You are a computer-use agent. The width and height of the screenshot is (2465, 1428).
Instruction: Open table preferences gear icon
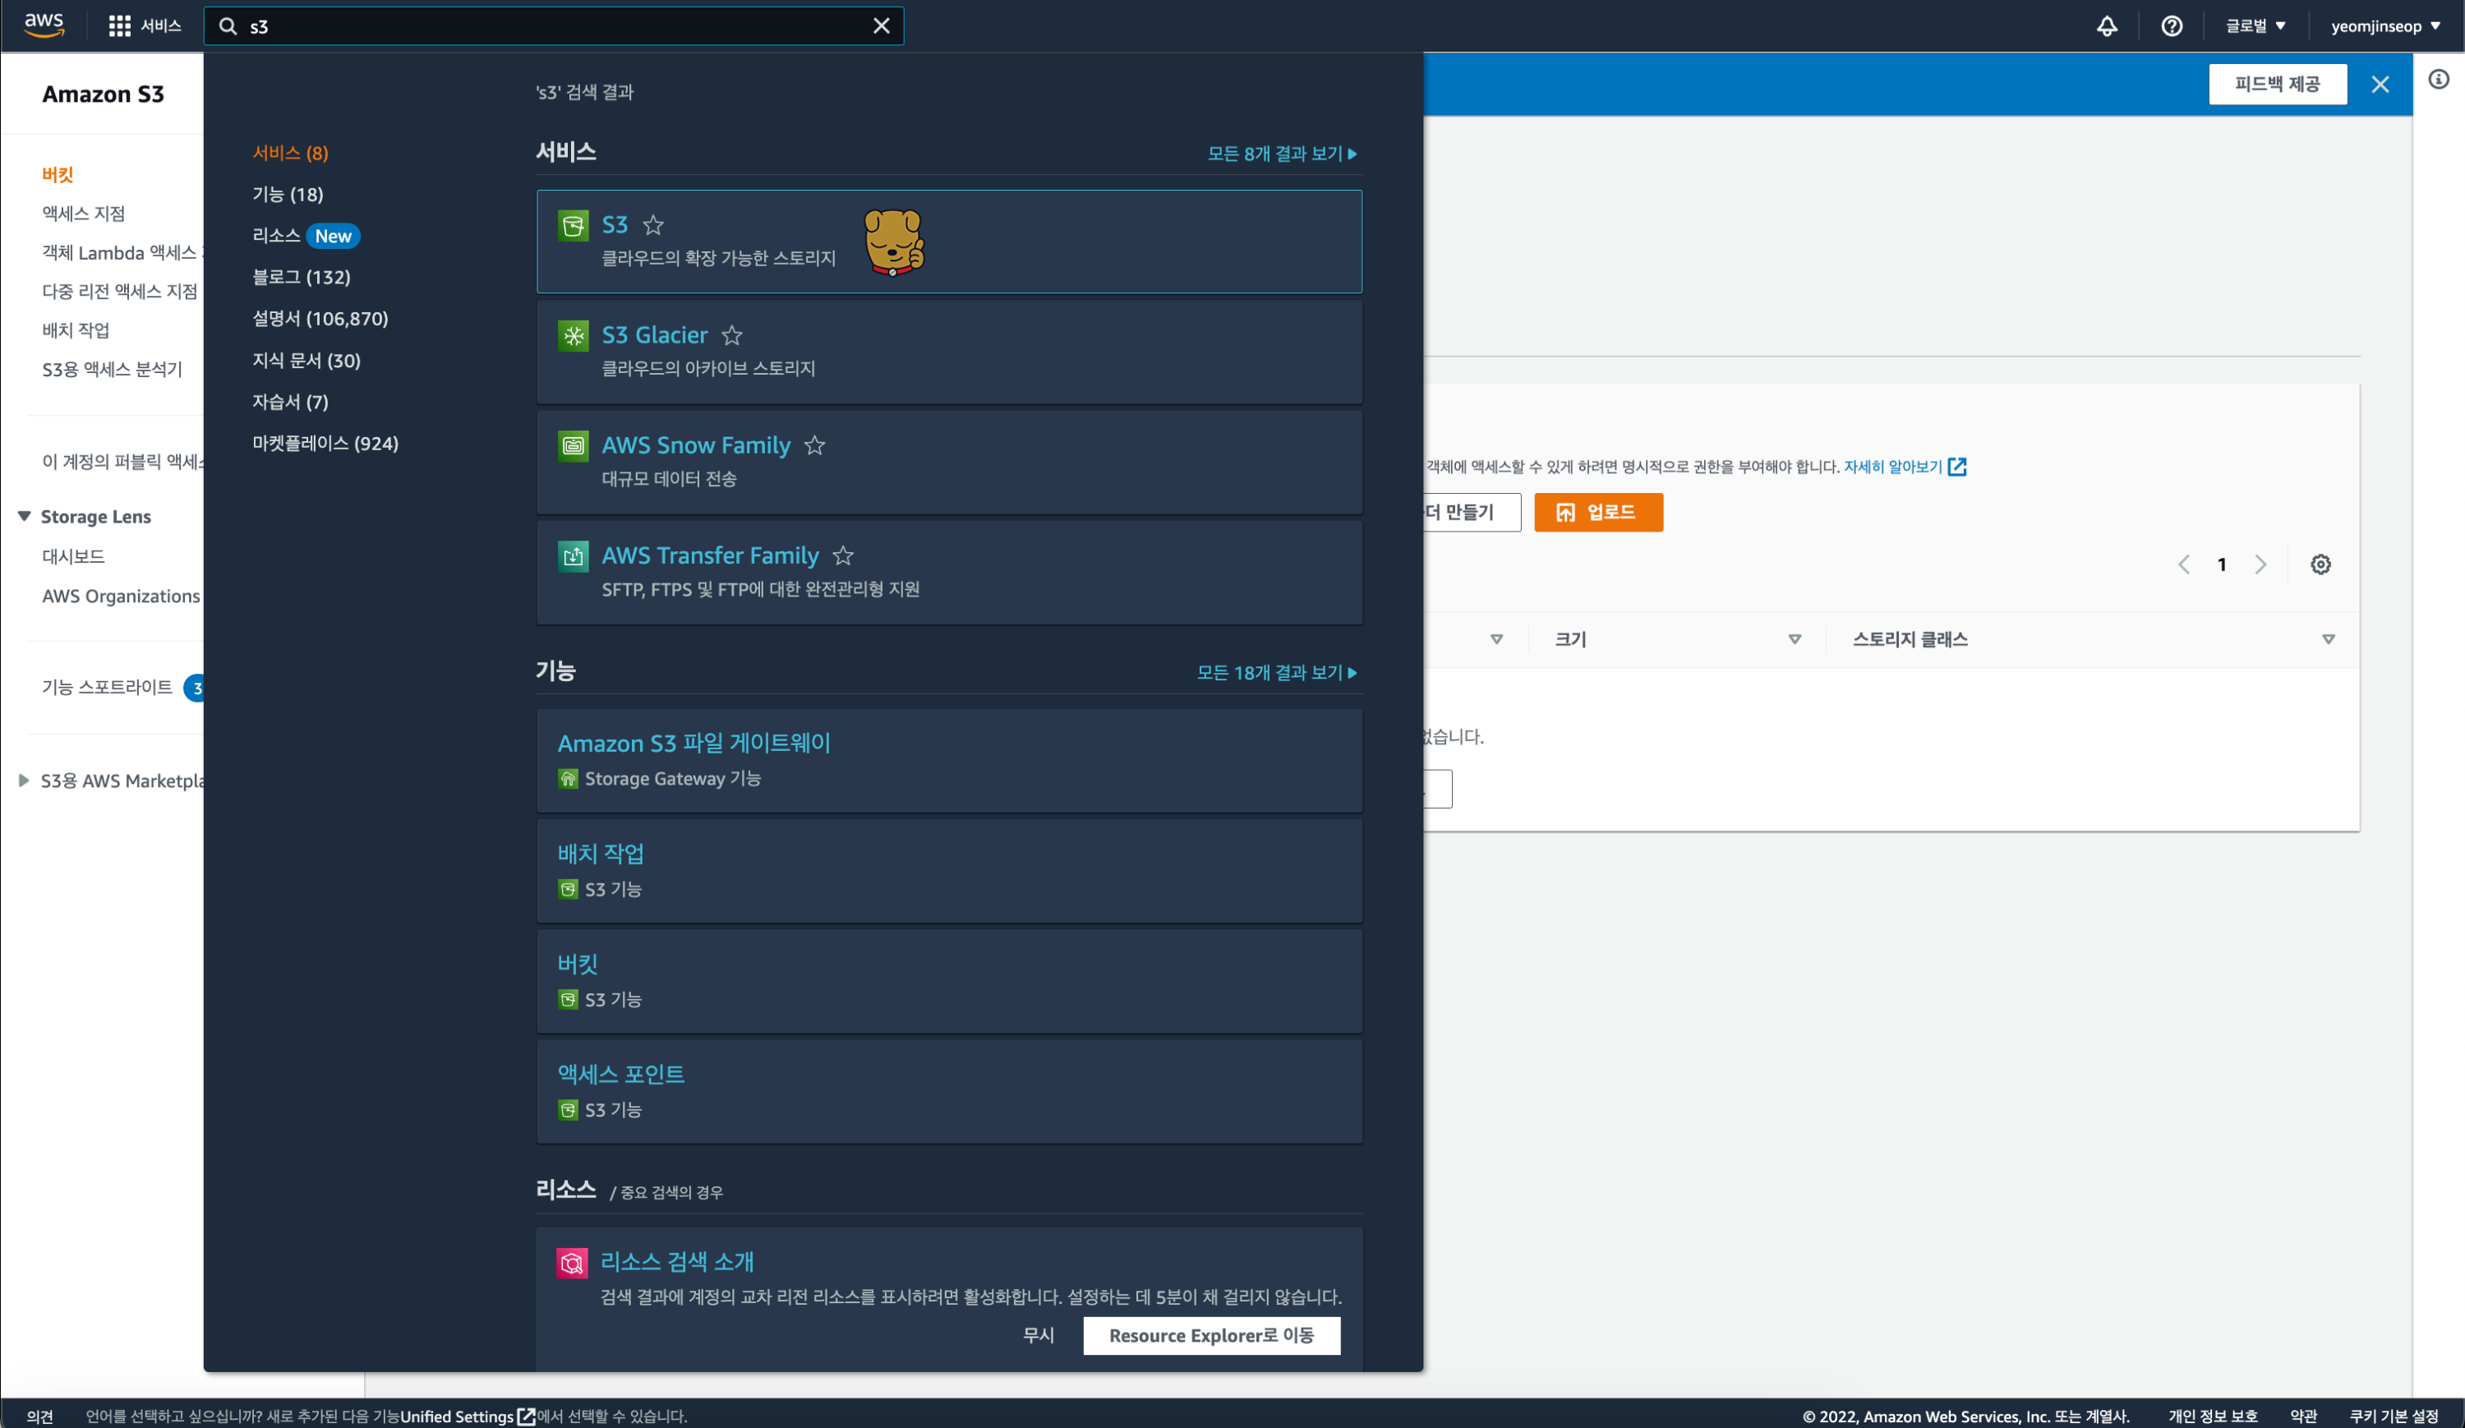(2320, 564)
